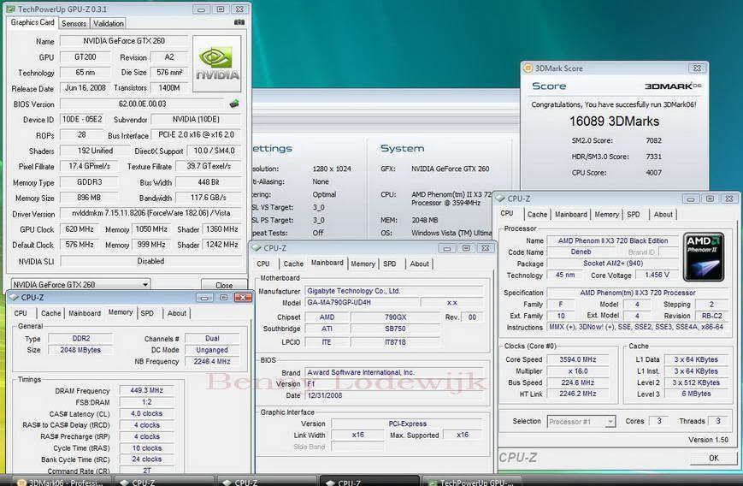Open About tab in CPU-Z processor window
The image size is (743, 486).
(x=663, y=214)
